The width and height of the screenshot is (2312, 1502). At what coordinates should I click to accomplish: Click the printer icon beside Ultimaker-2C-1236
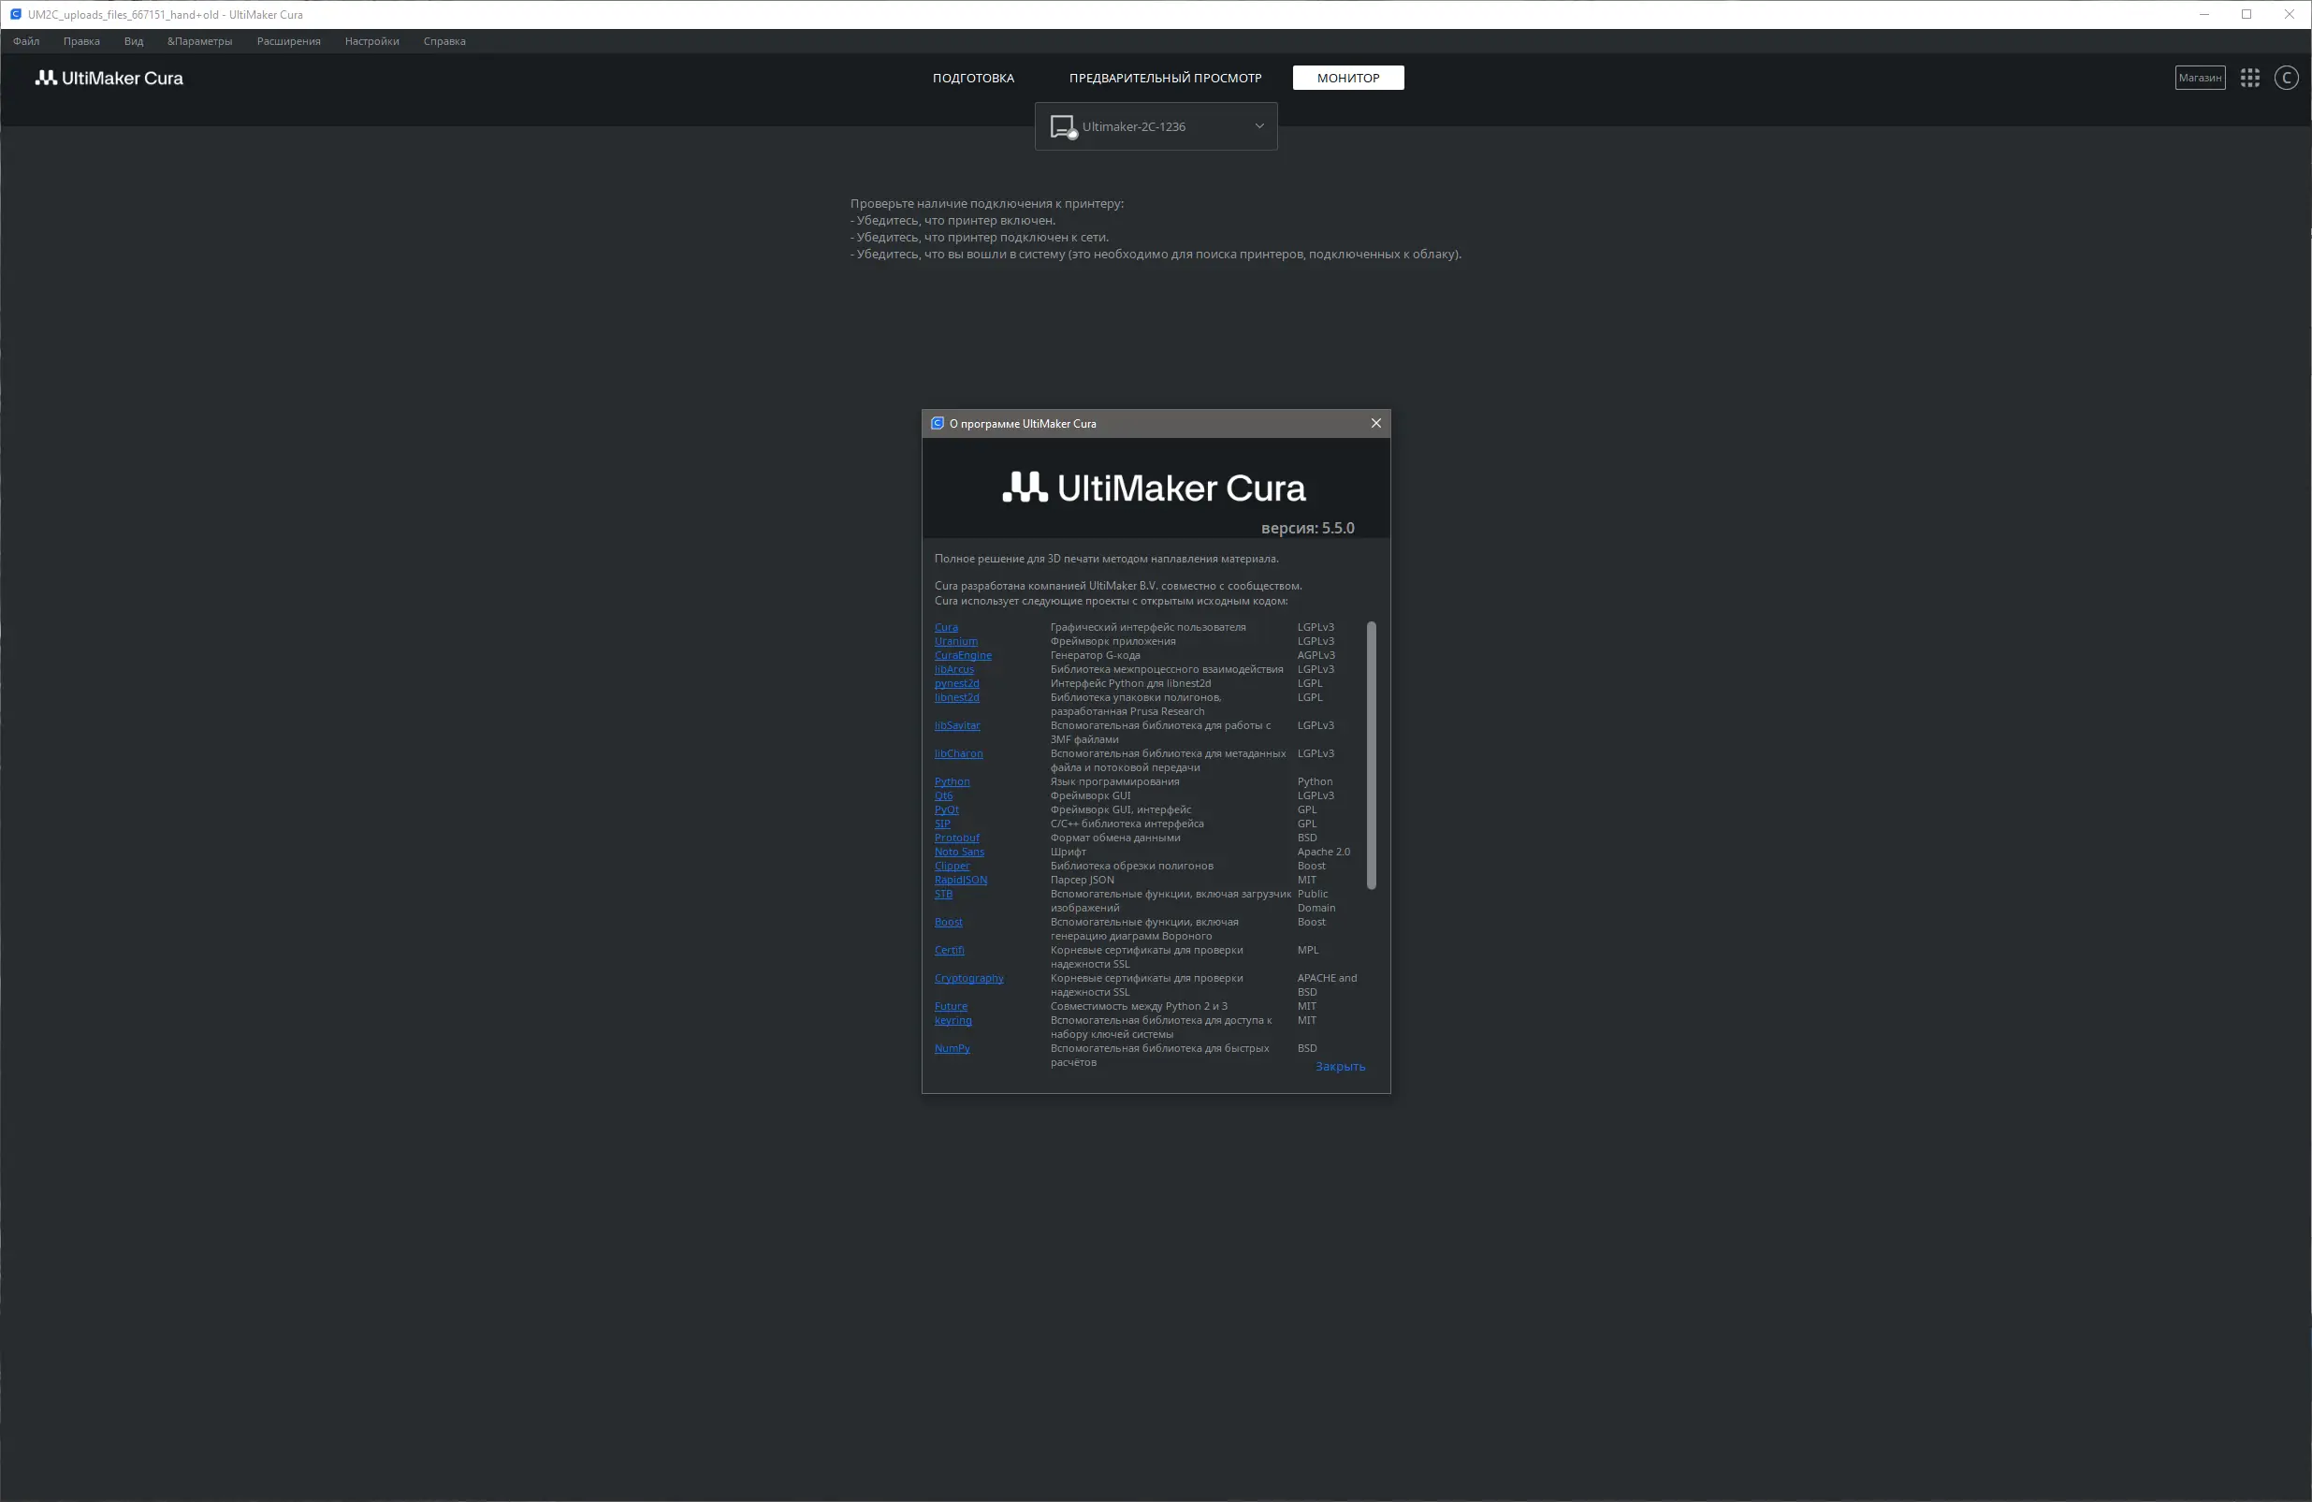tap(1063, 127)
